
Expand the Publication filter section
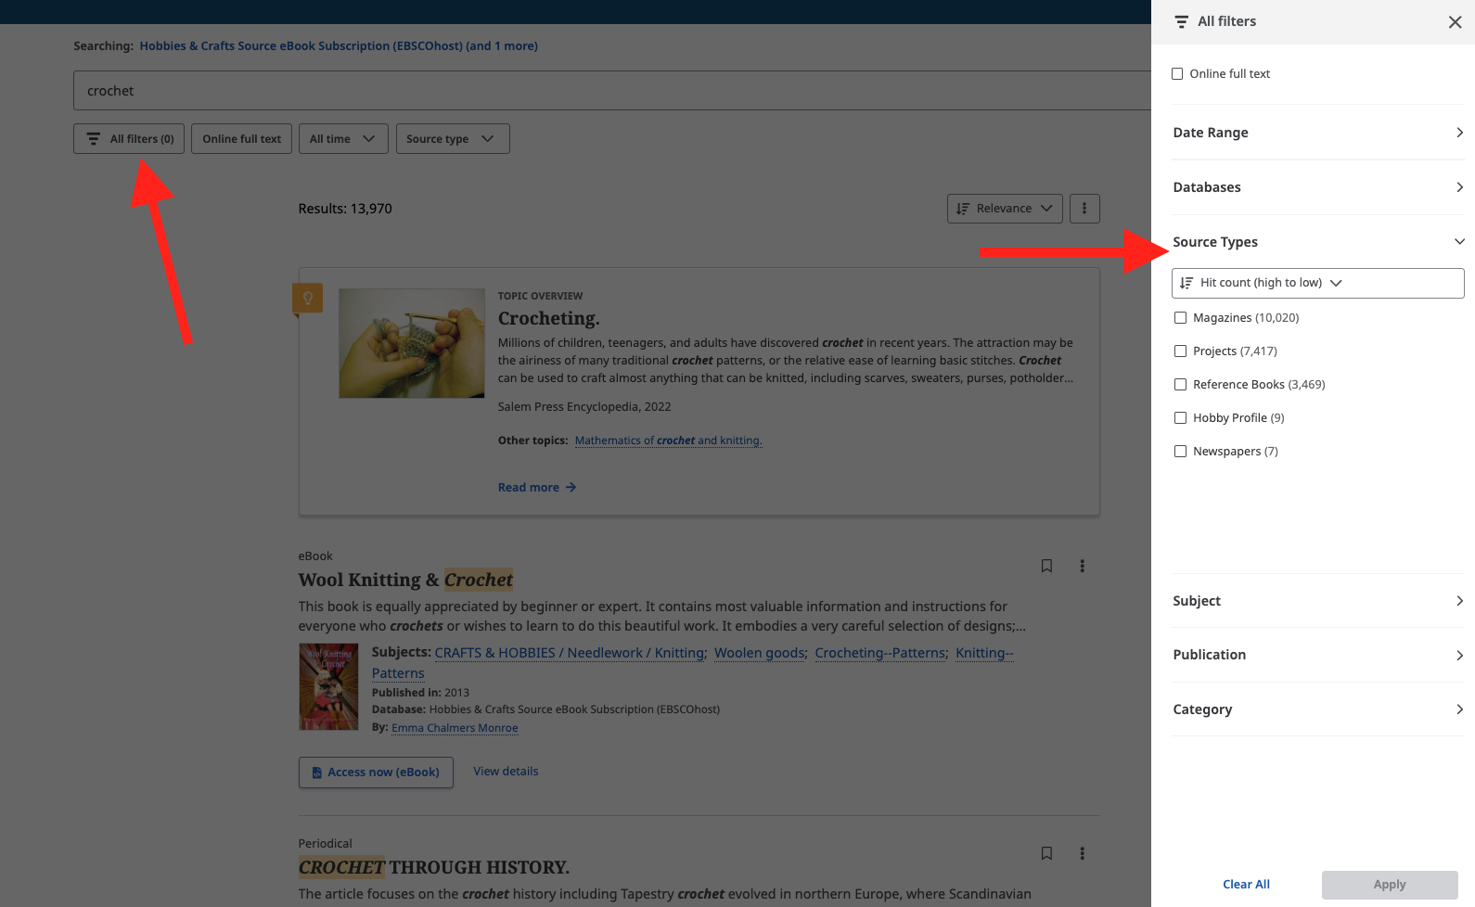[x=1318, y=655]
